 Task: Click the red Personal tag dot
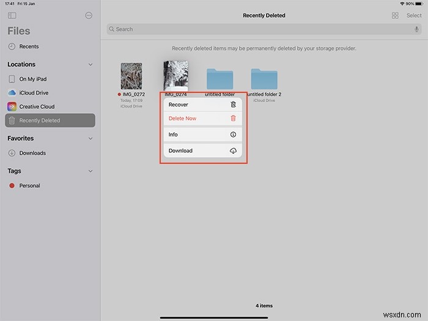12,186
